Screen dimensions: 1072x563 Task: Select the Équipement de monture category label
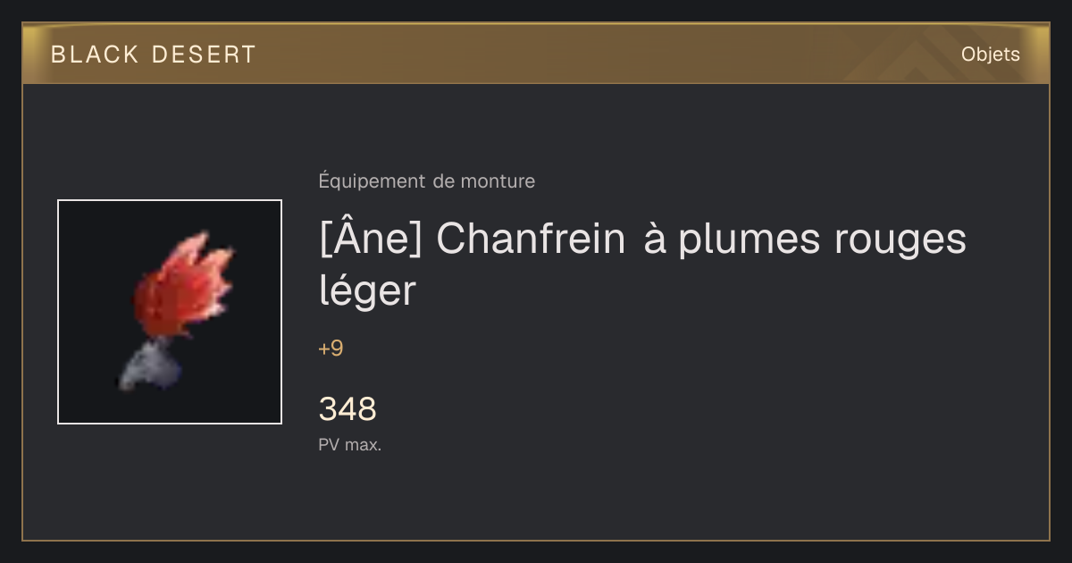tap(427, 181)
